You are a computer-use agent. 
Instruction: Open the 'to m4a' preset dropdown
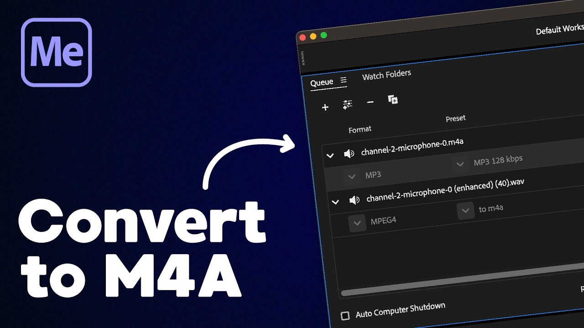tap(465, 210)
